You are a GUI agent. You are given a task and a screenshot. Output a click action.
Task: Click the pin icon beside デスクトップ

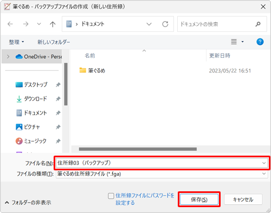coord(58,84)
